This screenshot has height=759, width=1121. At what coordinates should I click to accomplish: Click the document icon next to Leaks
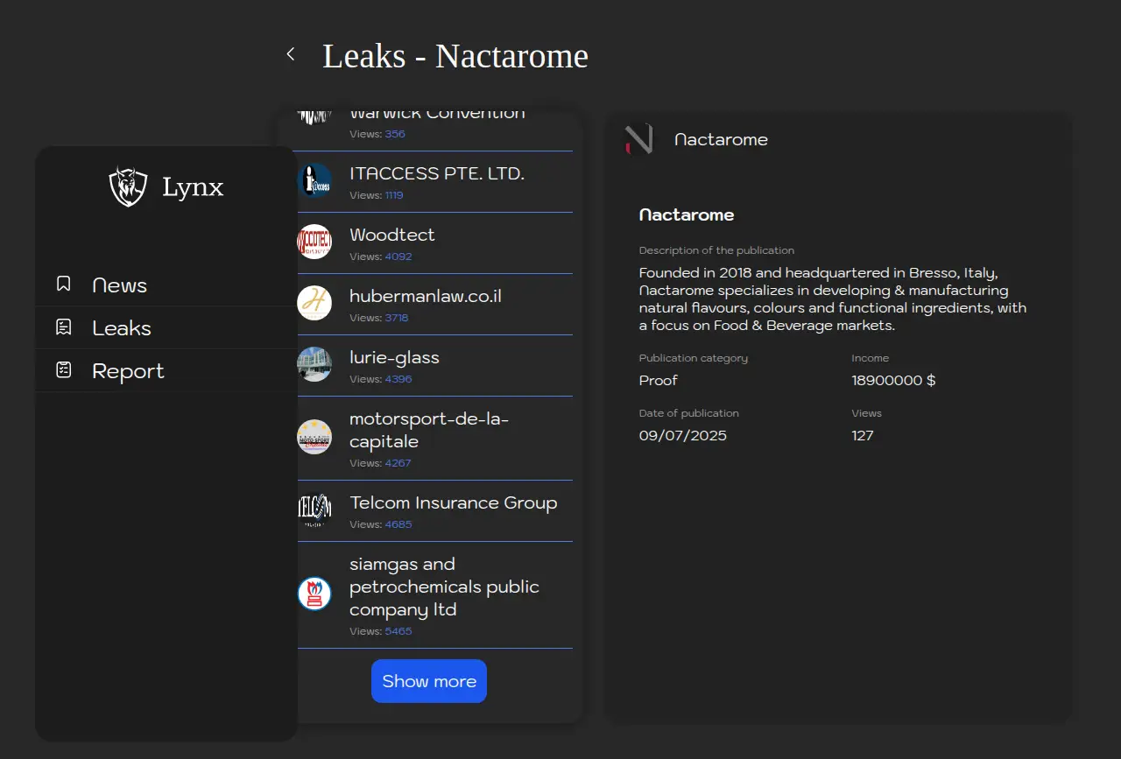coord(63,327)
